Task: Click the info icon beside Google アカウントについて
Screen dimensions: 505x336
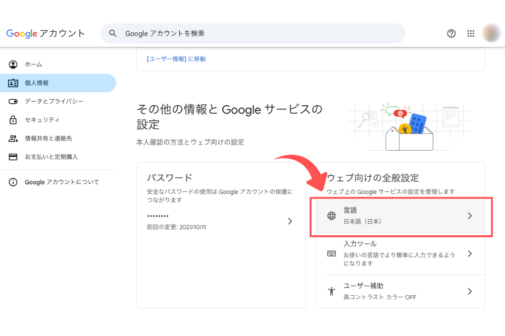Action: [13, 182]
